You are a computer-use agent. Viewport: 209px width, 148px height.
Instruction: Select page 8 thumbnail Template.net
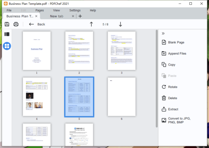(x=79, y=135)
